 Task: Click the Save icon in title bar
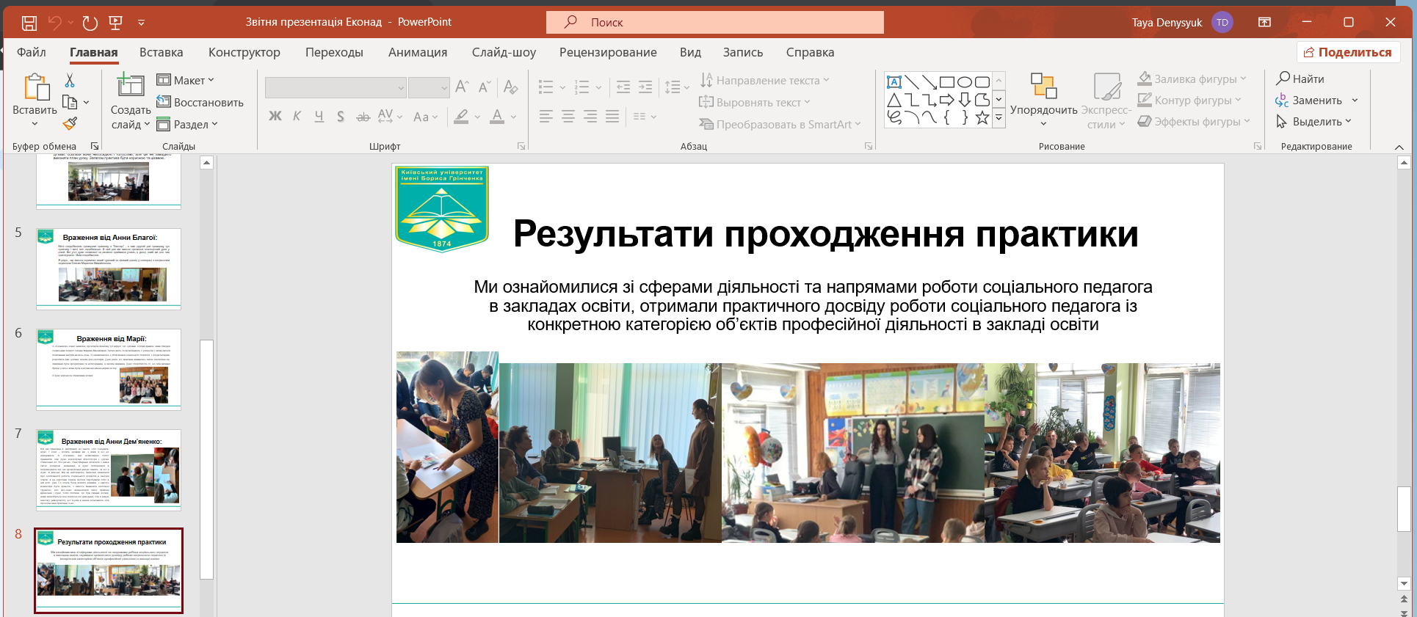(x=29, y=23)
